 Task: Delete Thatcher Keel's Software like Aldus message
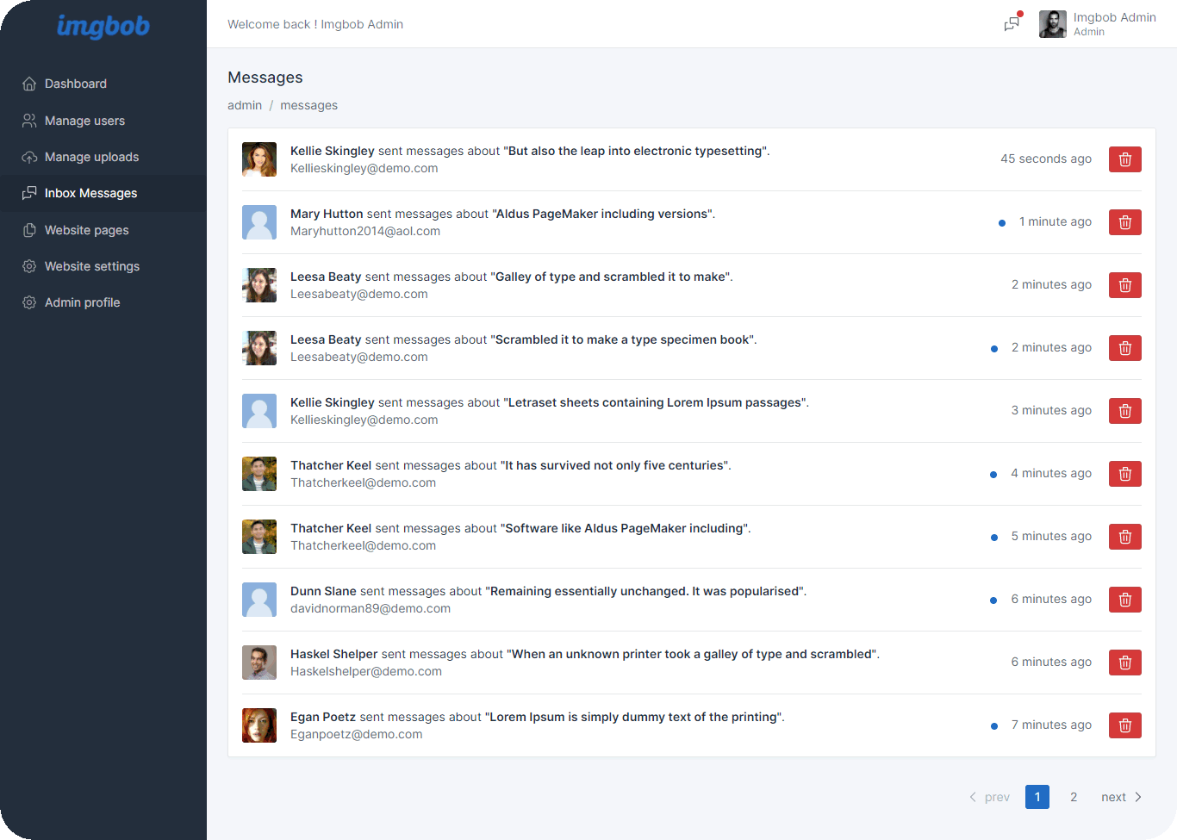tap(1125, 537)
